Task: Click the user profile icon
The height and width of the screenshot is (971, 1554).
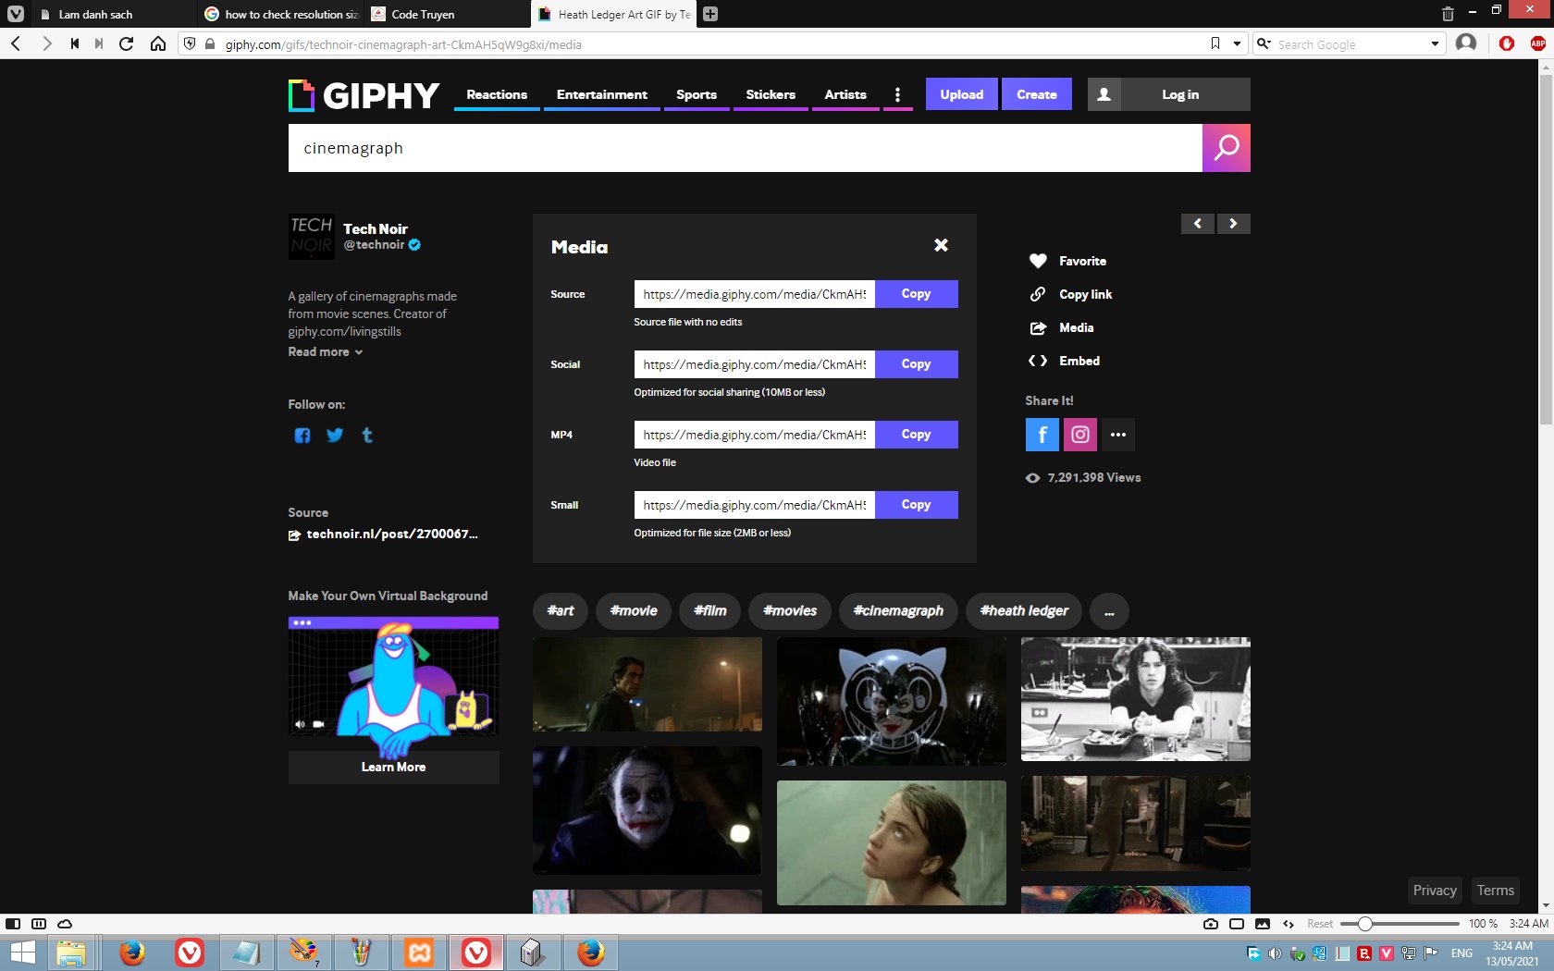Action: pyautogui.click(x=1104, y=94)
